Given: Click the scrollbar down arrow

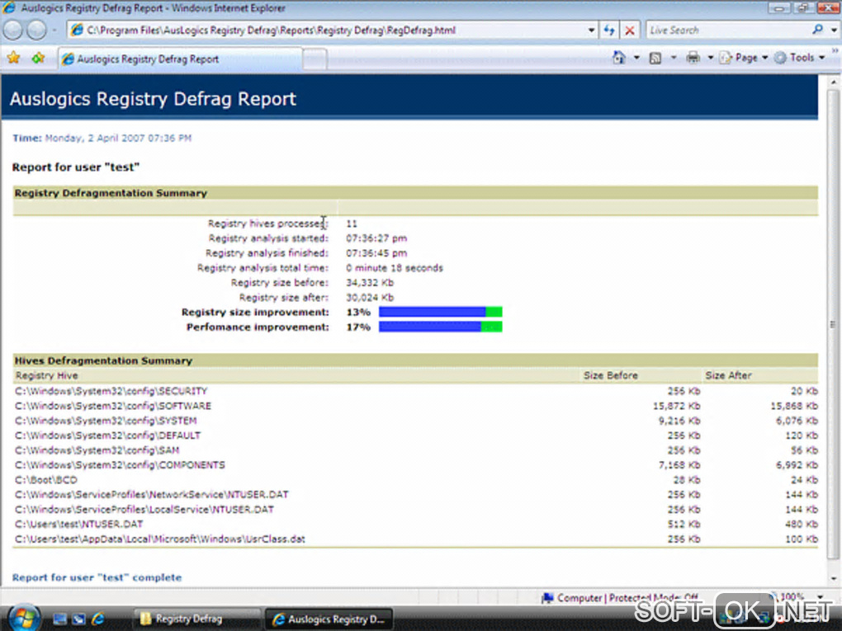Looking at the screenshot, I should tap(833, 578).
